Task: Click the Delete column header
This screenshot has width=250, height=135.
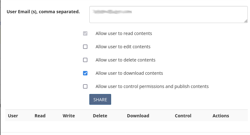Action: (x=100, y=116)
